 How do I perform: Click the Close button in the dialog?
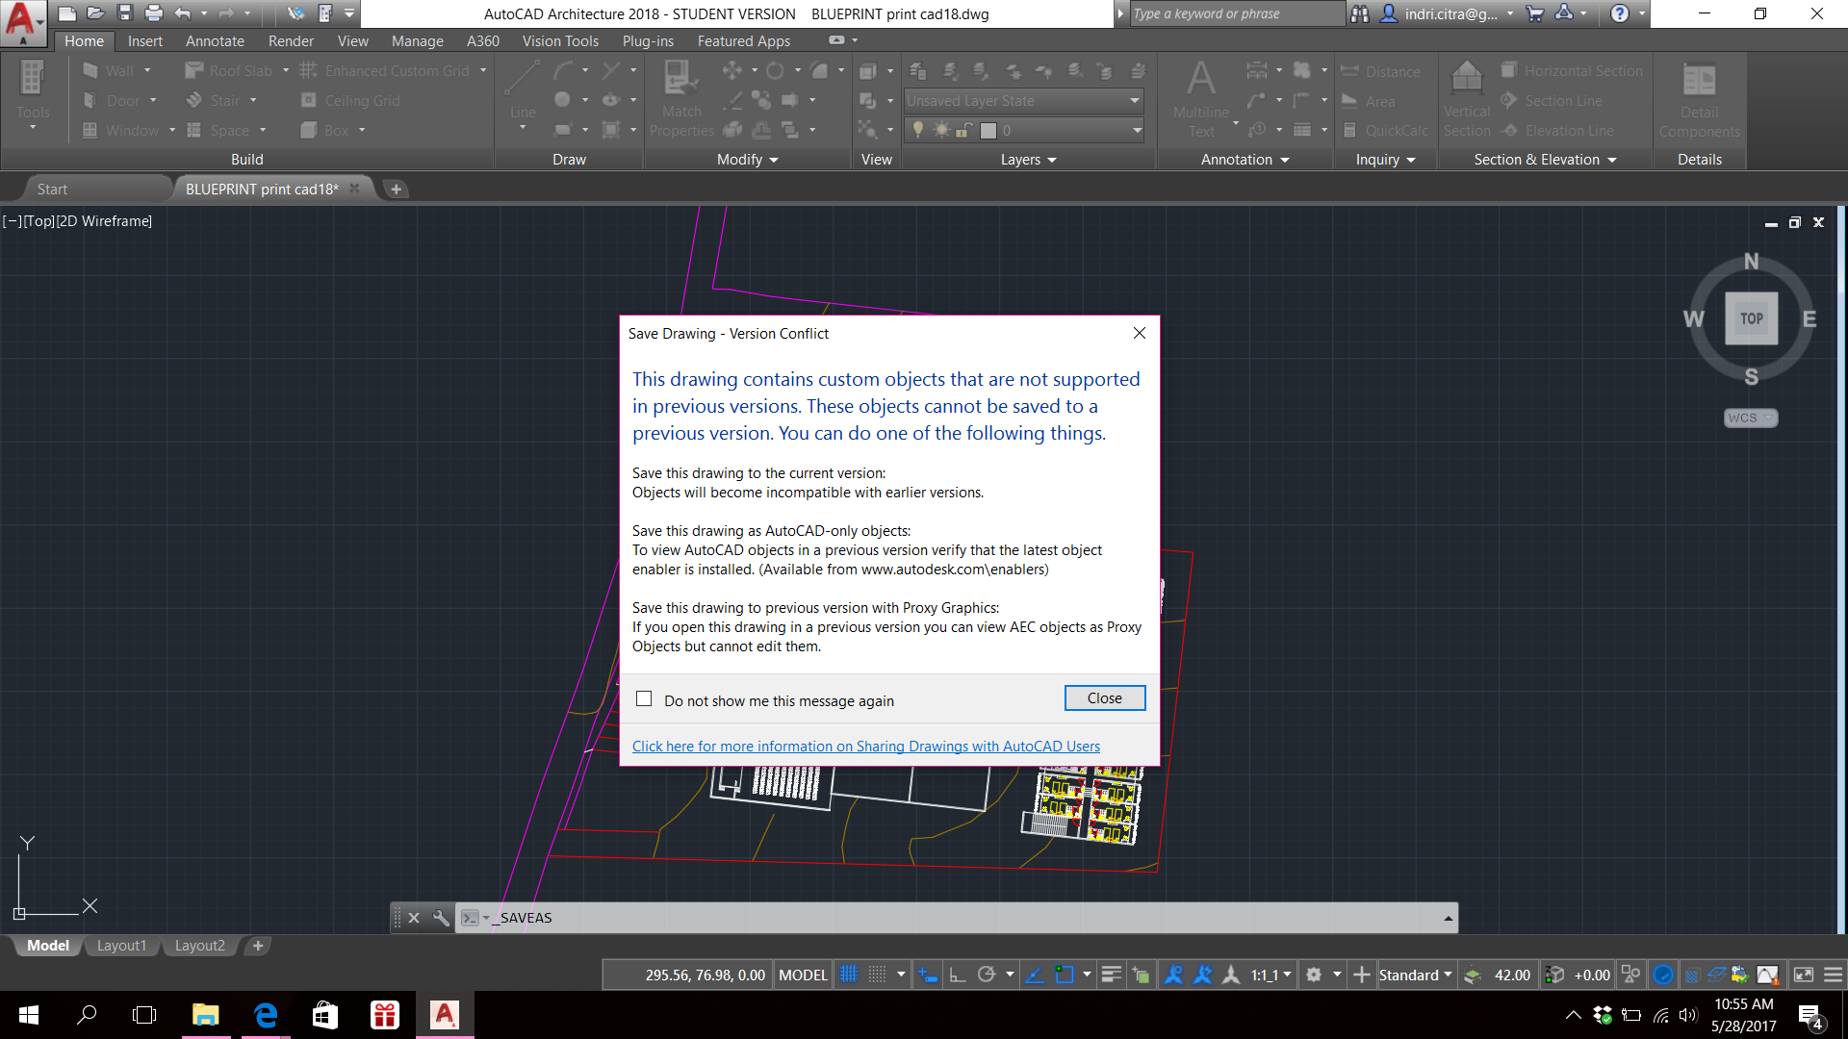point(1104,697)
